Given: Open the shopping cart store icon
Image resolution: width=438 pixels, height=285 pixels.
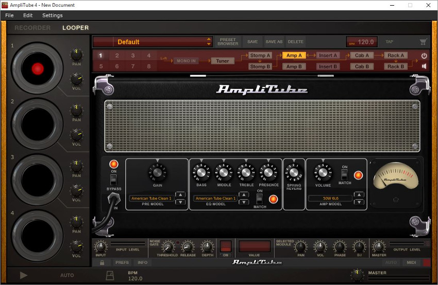Looking at the screenshot, I should coord(423,42).
